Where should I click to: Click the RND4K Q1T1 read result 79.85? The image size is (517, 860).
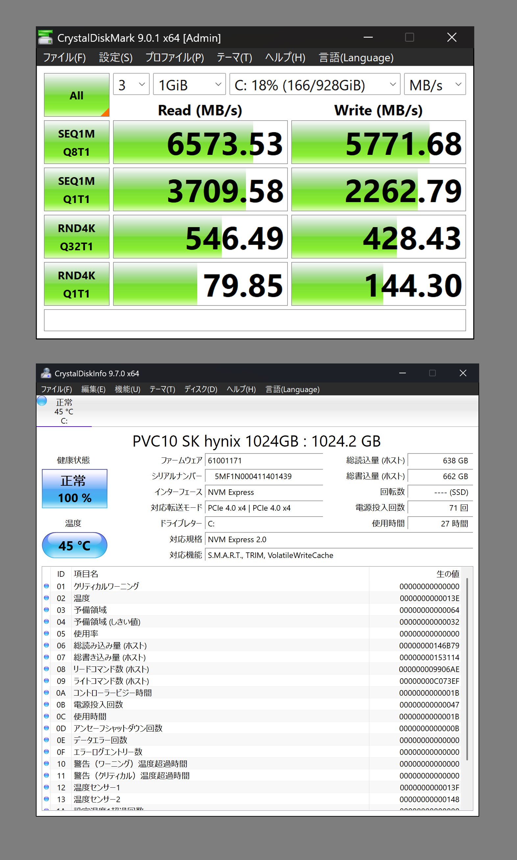pyautogui.click(x=200, y=284)
